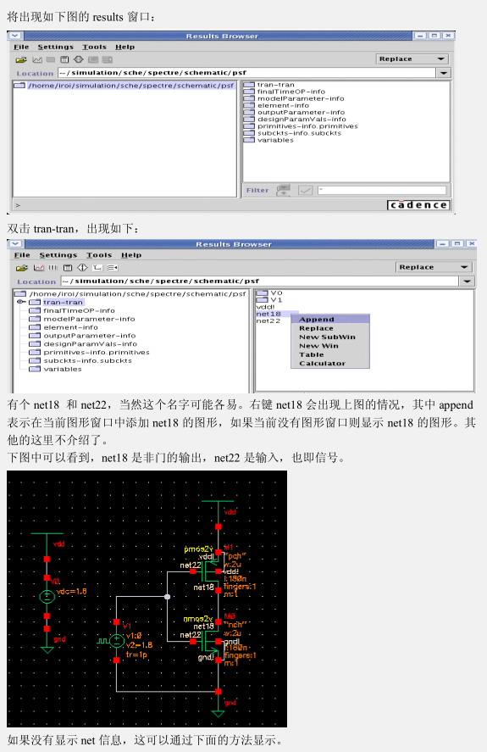Image resolution: width=487 pixels, height=752 pixels.
Task: Click filter funnel icon beside Filter label
Action: click(x=283, y=191)
